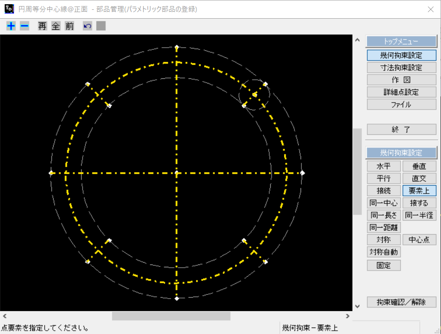The height and width of the screenshot is (334, 441).
Task: Click the canvas scroll-up arrow
Action: coord(357,40)
